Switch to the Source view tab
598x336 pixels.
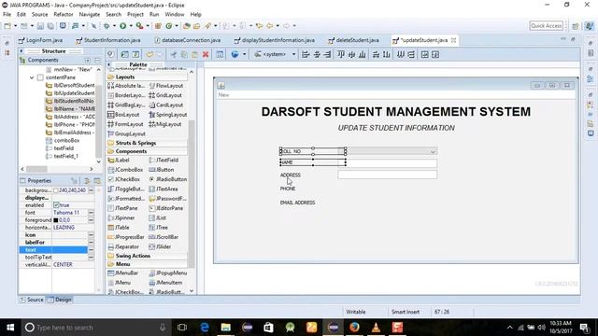click(32, 300)
